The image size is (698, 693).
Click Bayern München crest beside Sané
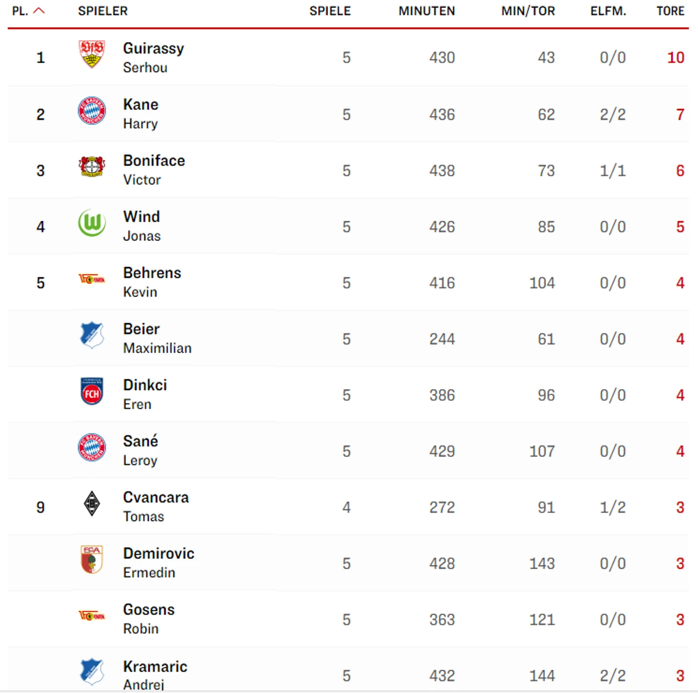(92, 447)
